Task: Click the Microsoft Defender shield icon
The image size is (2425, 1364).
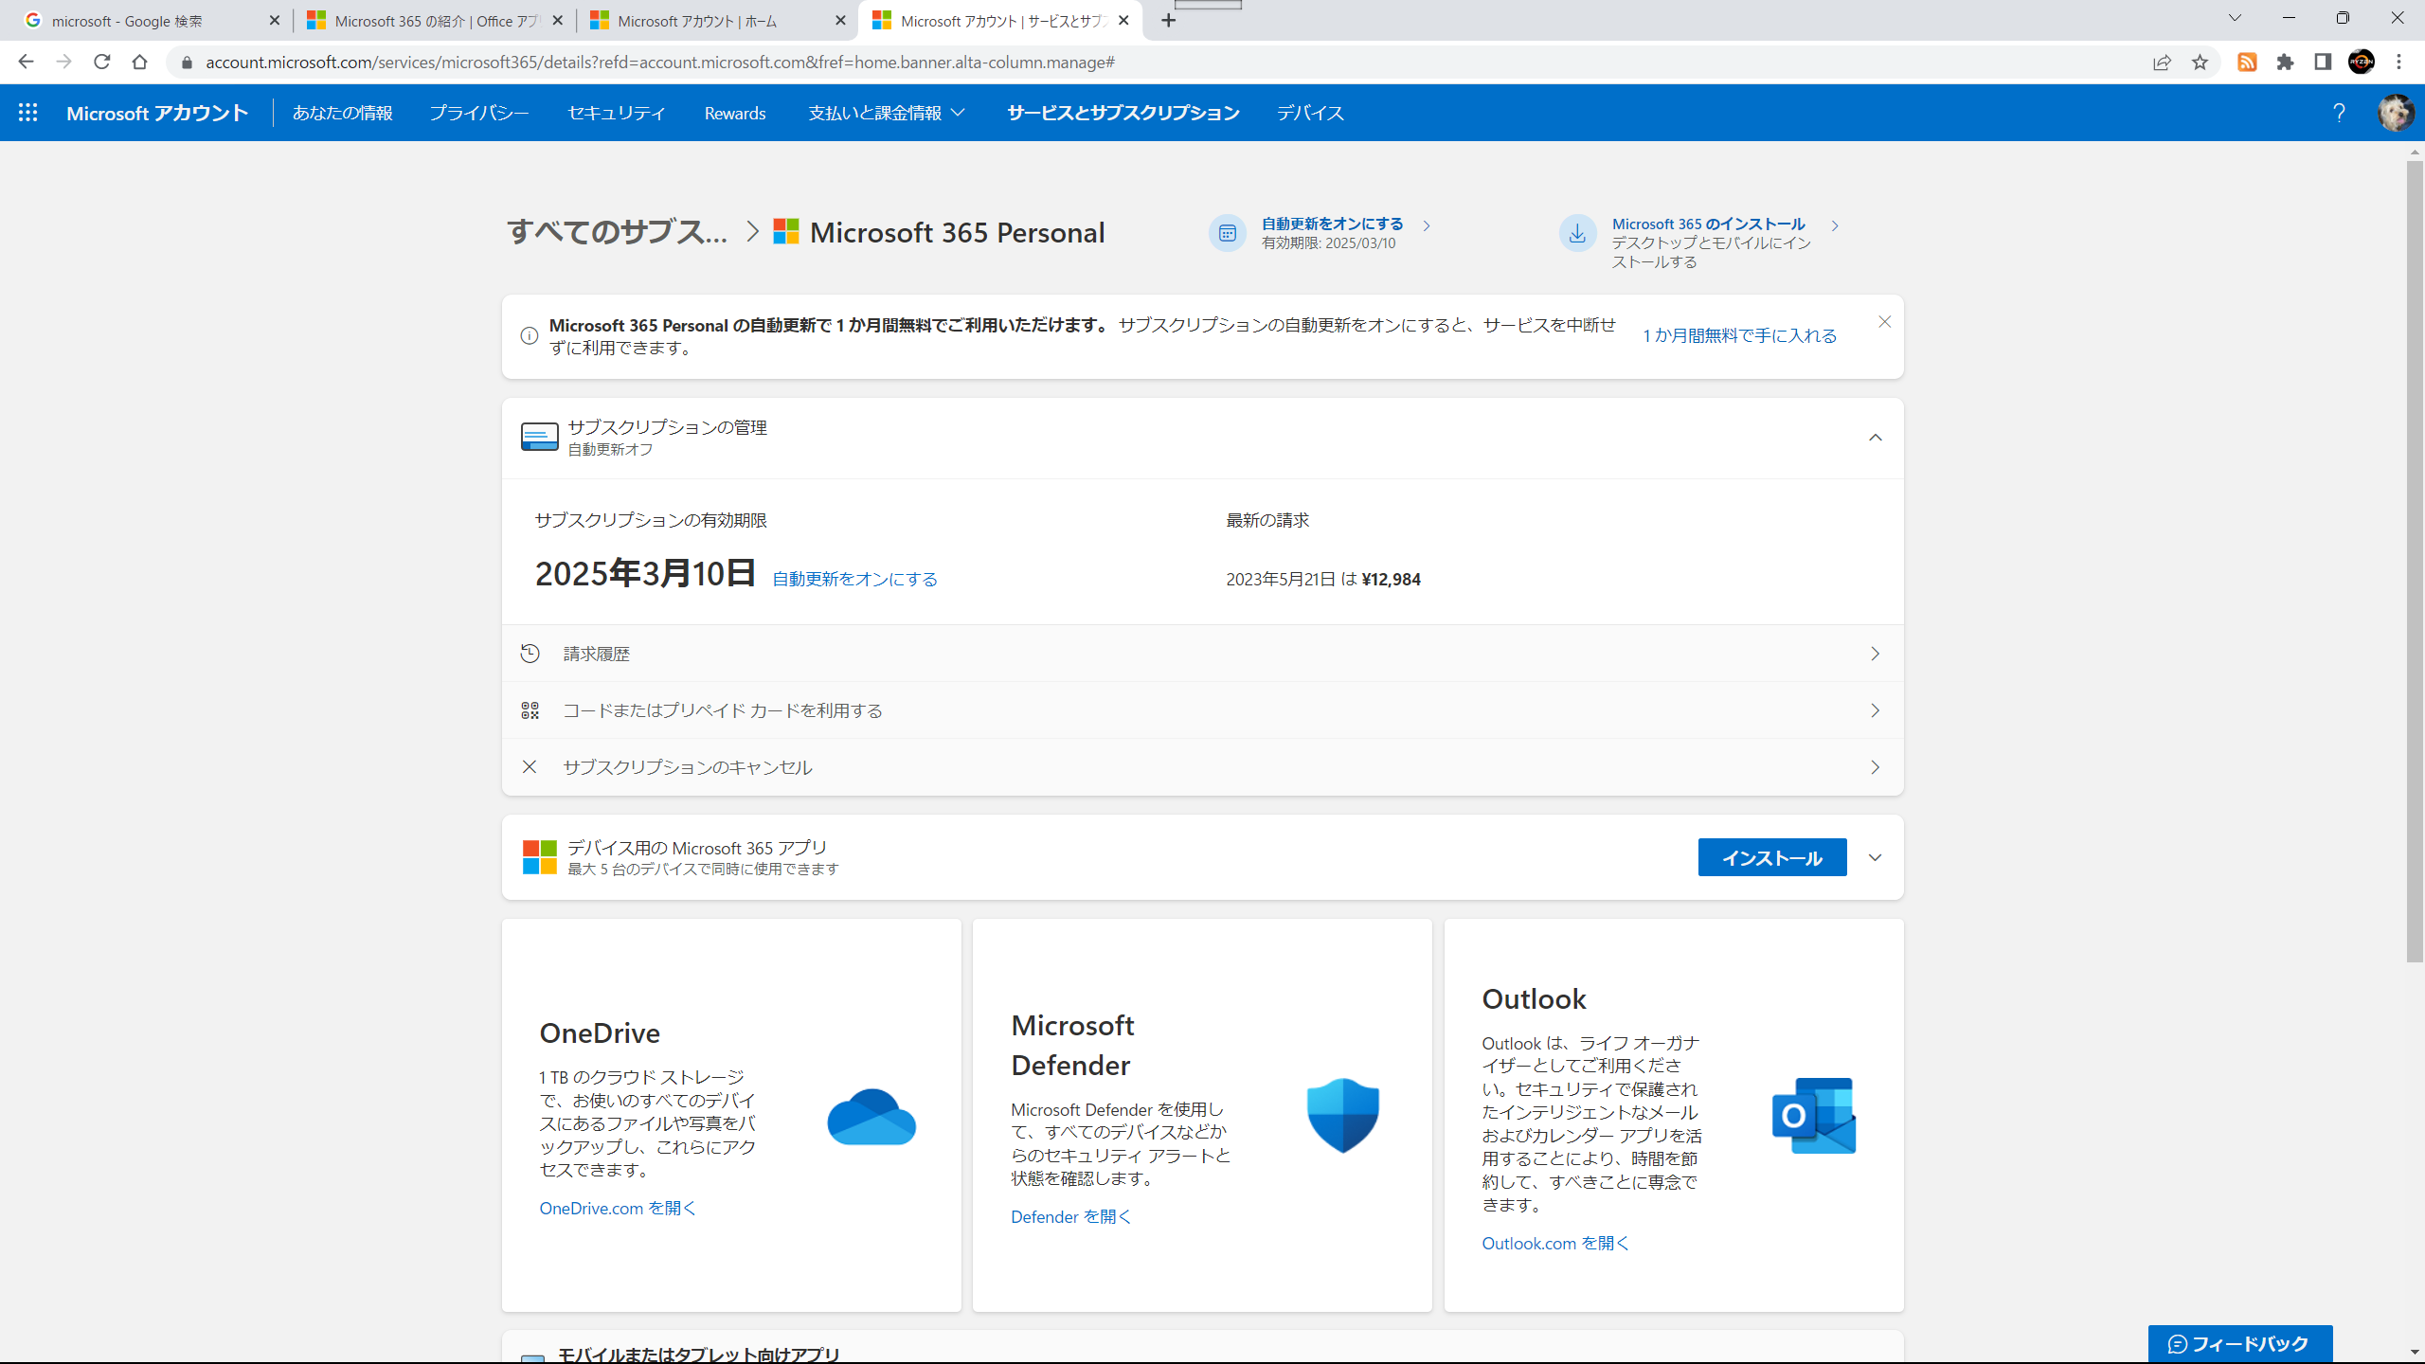Action: pyautogui.click(x=1343, y=1115)
